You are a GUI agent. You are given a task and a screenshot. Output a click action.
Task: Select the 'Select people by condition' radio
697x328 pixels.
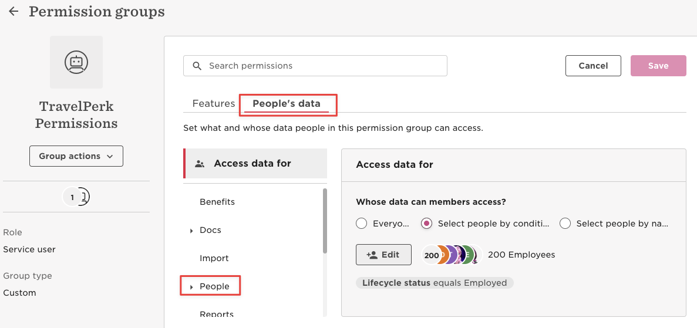pyautogui.click(x=427, y=224)
